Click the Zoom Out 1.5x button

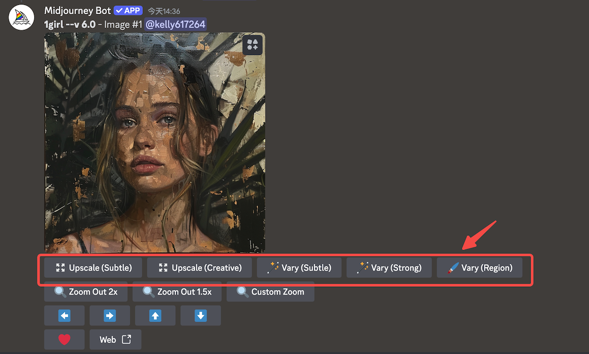click(x=177, y=292)
